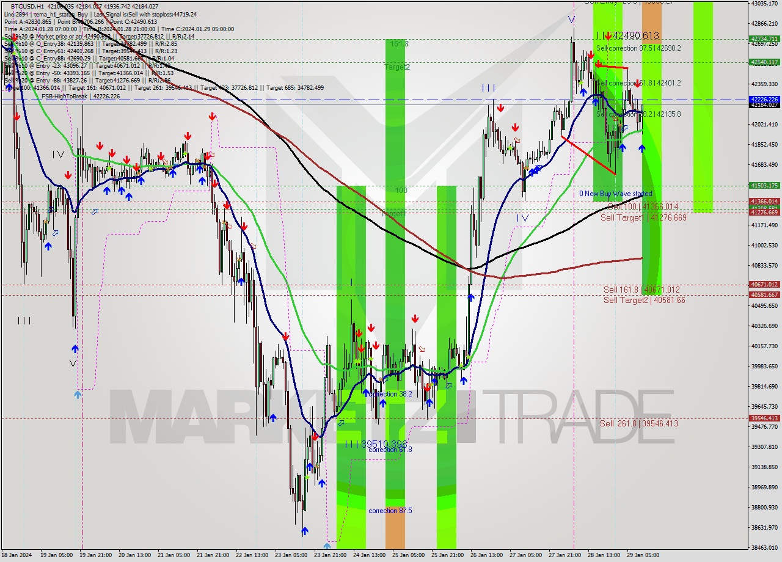Click the blue 'correction 38.2' label
This screenshot has width=782, height=562.
click(x=390, y=394)
